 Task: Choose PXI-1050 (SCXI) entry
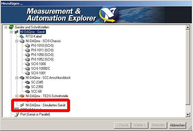click(x=42, y=55)
